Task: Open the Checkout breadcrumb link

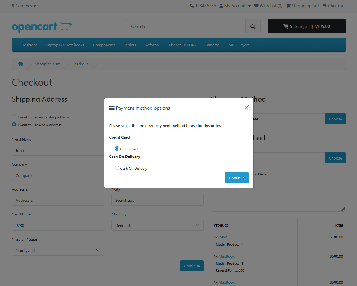Action: click(x=80, y=64)
